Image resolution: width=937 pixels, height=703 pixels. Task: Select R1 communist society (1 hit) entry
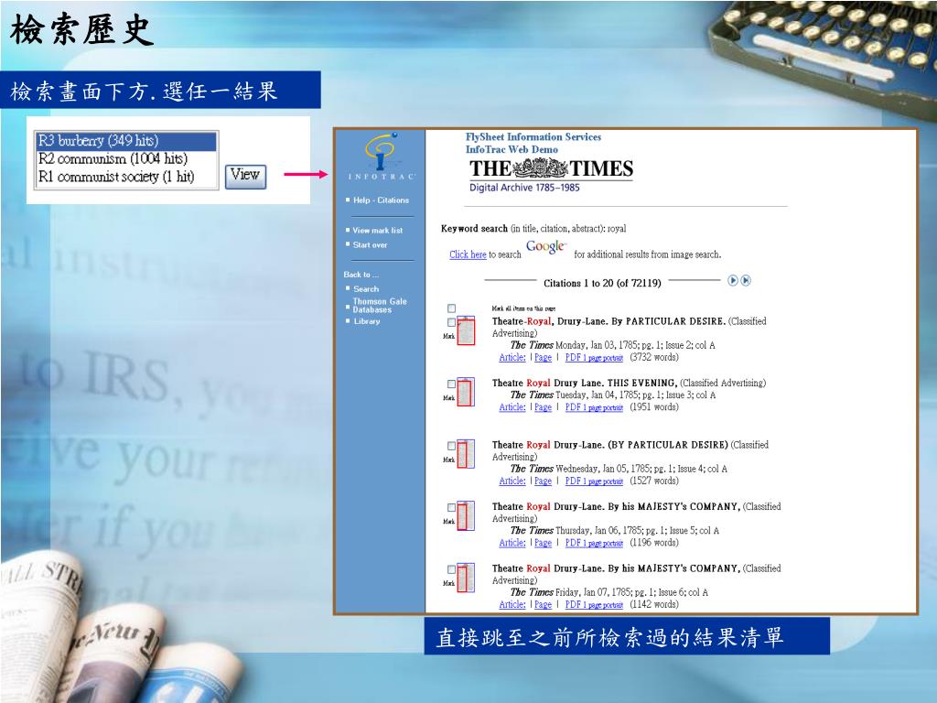click(126, 177)
